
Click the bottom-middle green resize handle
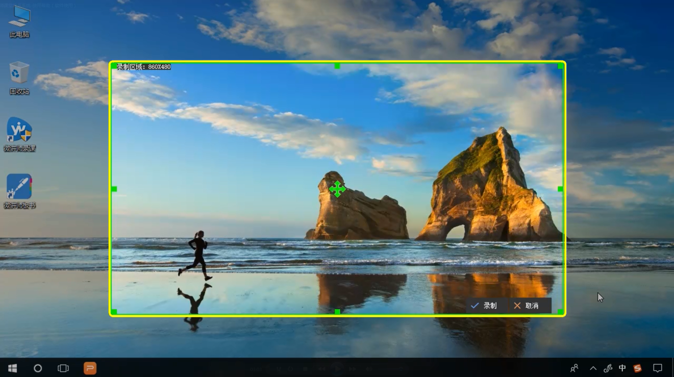[x=337, y=311]
